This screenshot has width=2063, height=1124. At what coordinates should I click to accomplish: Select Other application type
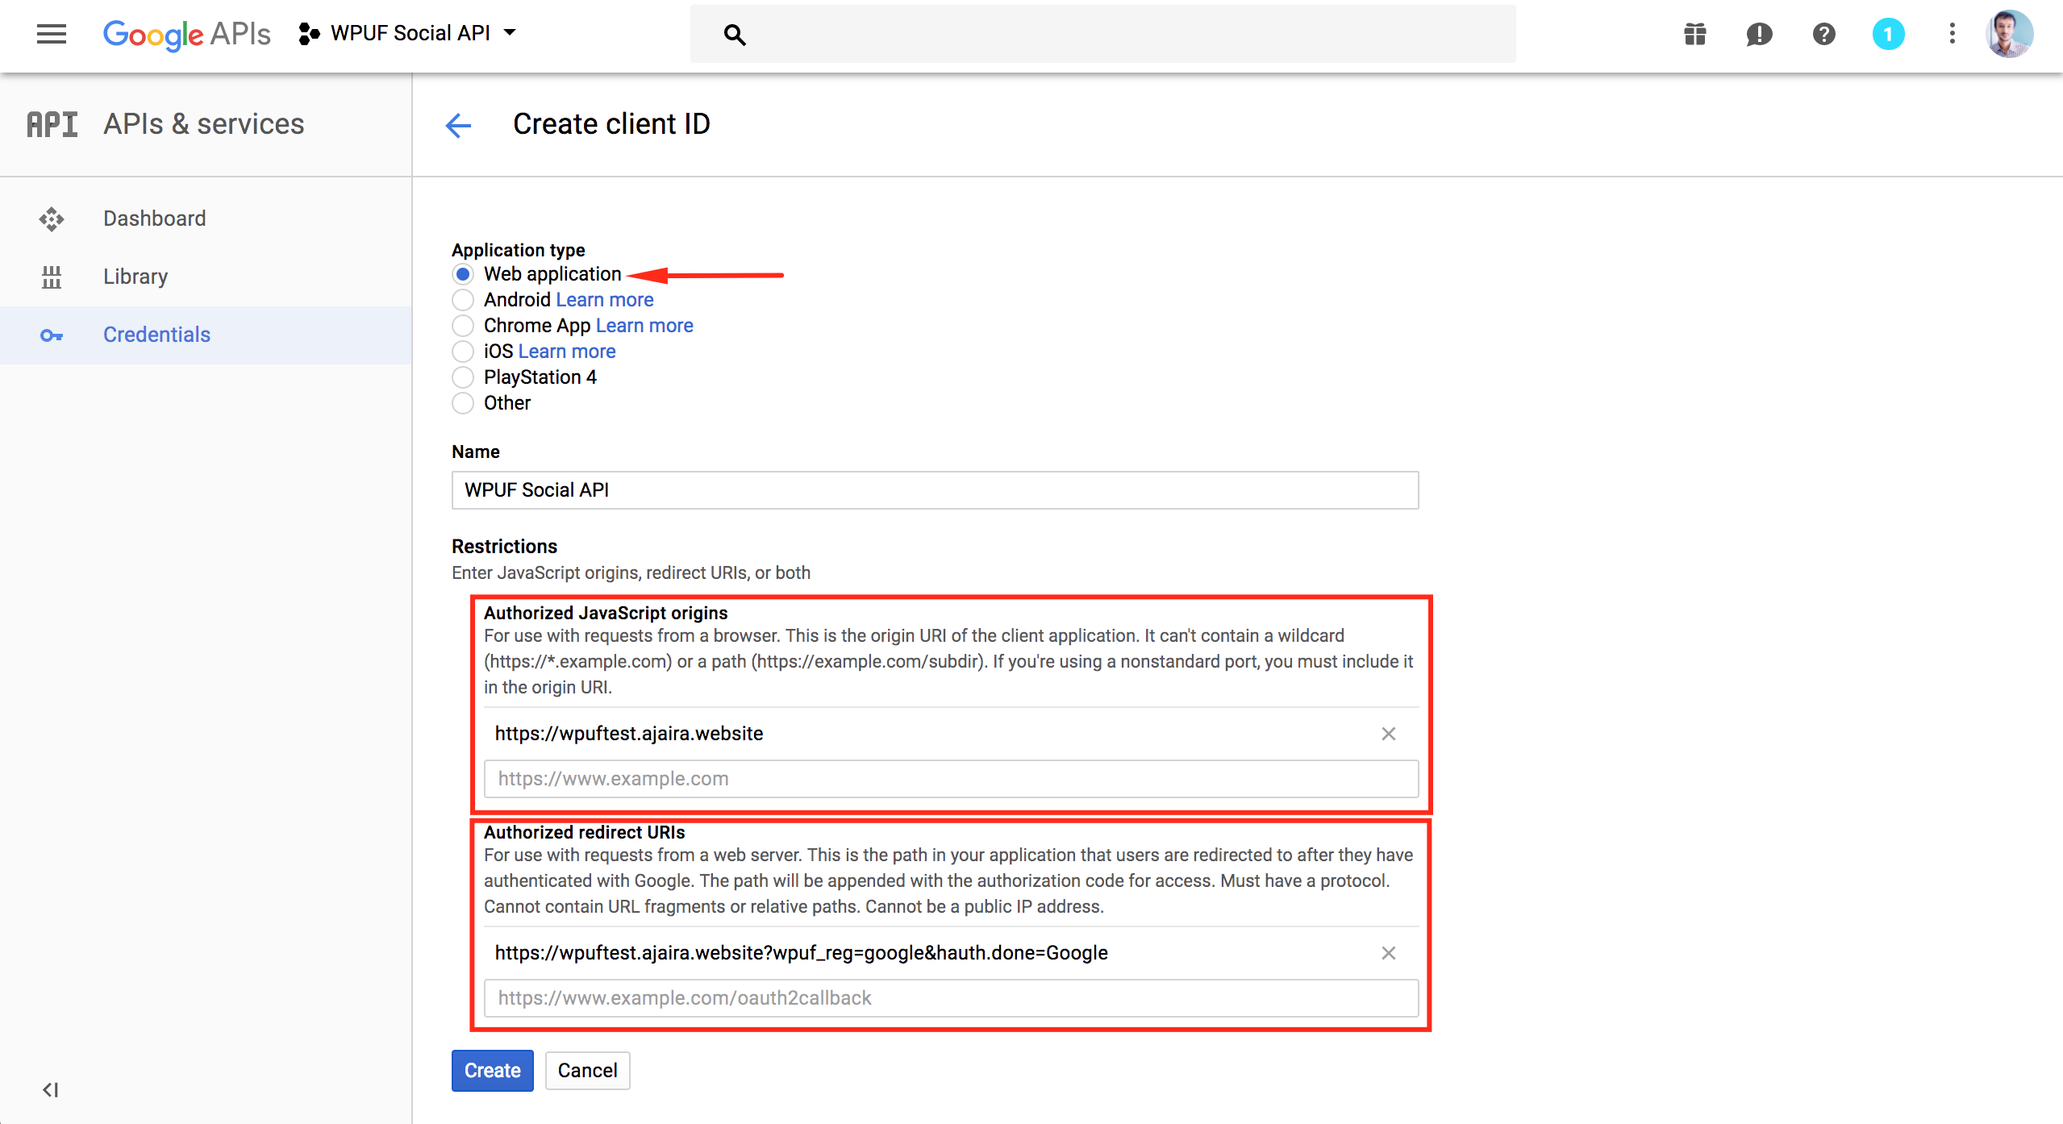(x=463, y=403)
